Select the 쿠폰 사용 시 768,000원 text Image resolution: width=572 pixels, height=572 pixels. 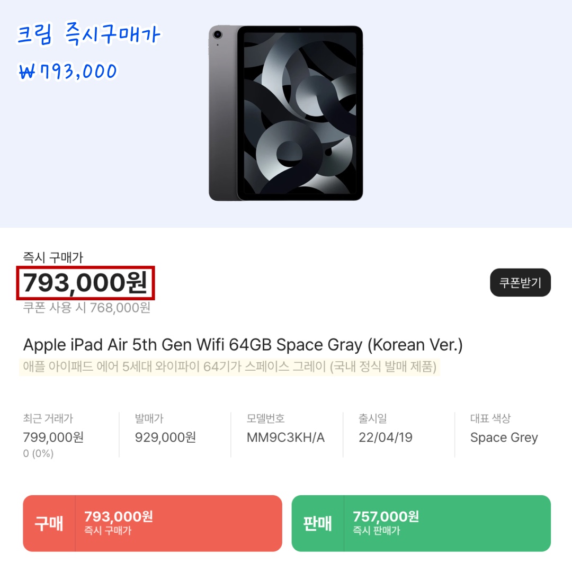[87, 308]
